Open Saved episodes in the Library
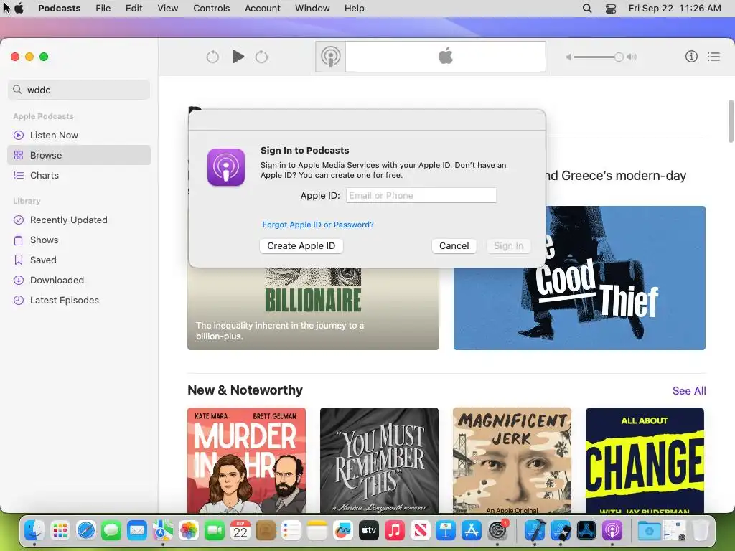 [79, 260]
